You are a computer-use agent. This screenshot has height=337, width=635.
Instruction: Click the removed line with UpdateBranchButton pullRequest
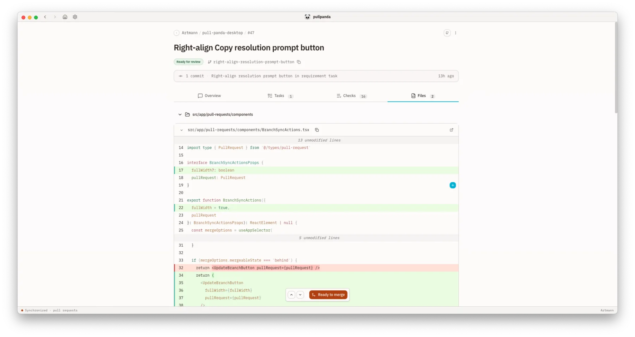tap(316, 268)
